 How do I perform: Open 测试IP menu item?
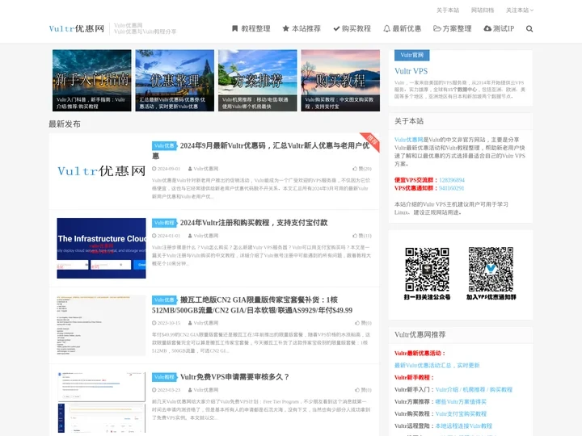(x=499, y=28)
